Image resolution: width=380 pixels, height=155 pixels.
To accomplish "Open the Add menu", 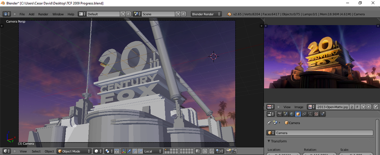I will [x=31, y=14].
